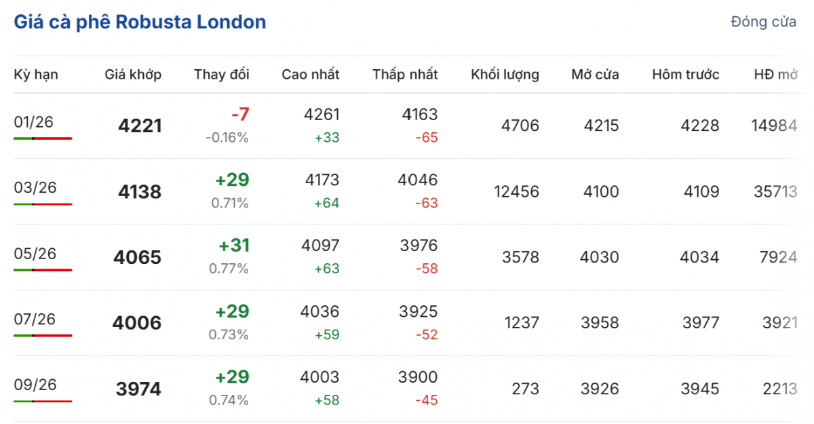This screenshot has height=424, width=814.
Task: Sort by the 'Khối lượng' column header
Action: click(505, 75)
